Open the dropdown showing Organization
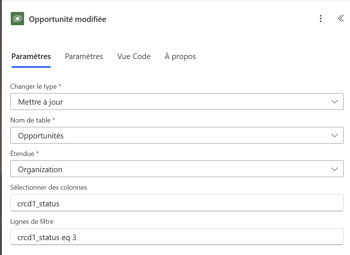This screenshot has height=255, width=350. (x=171, y=169)
